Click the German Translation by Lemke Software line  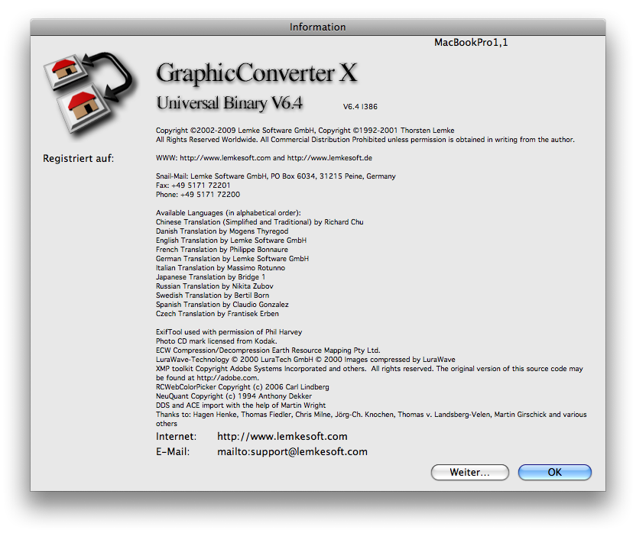point(232,259)
